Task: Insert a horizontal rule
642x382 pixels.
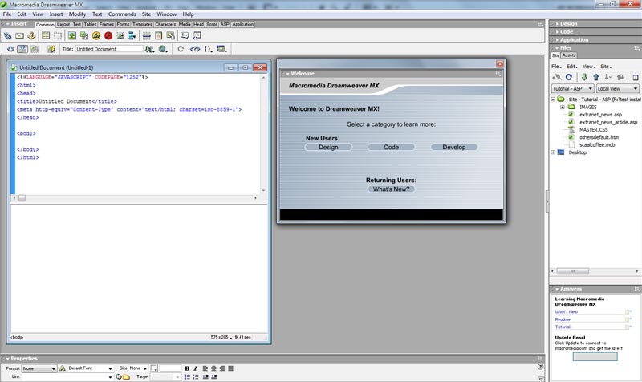Action: [146, 36]
